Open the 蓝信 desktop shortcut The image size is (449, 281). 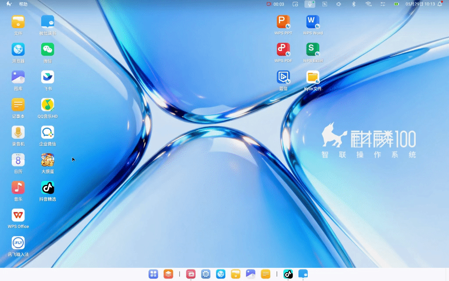pyautogui.click(x=283, y=77)
